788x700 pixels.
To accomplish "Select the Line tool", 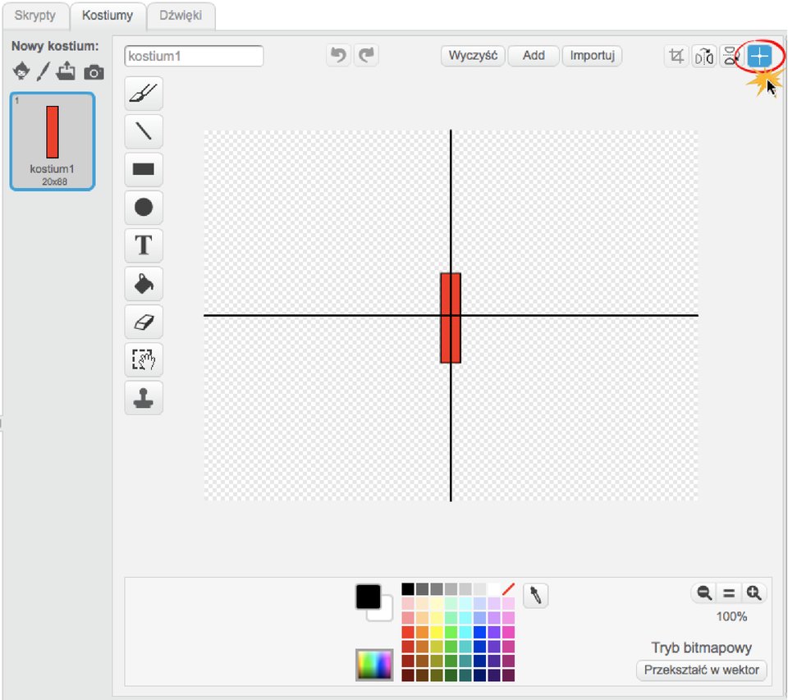I will tap(143, 131).
